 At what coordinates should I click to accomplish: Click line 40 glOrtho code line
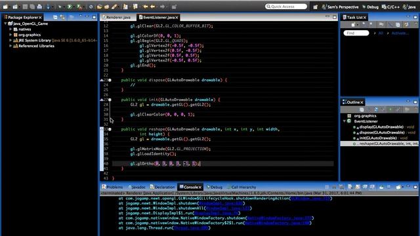(165, 164)
